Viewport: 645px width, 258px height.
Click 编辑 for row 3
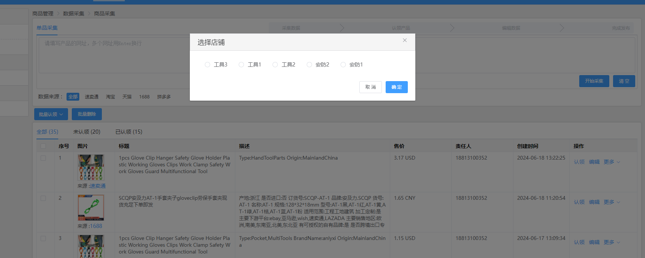594,242
